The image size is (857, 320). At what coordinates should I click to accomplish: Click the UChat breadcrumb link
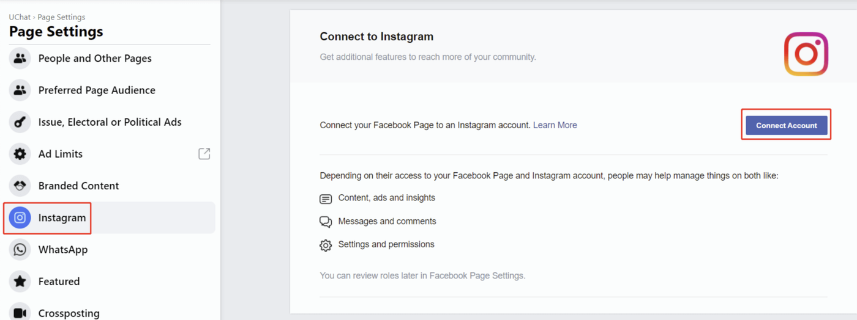(20, 17)
